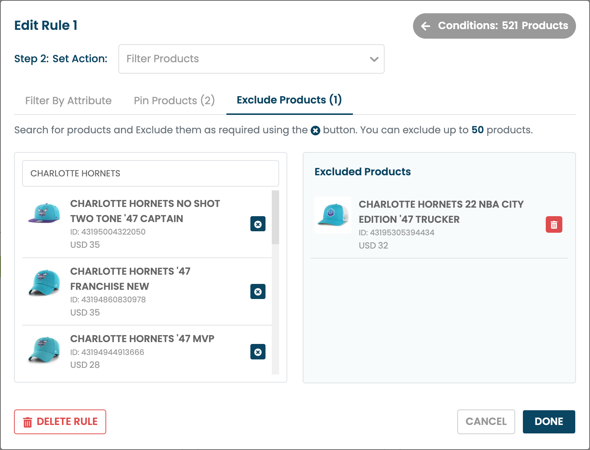
Task: Click the No Shot Two Tone '47 Captain title
Action: [145, 211]
